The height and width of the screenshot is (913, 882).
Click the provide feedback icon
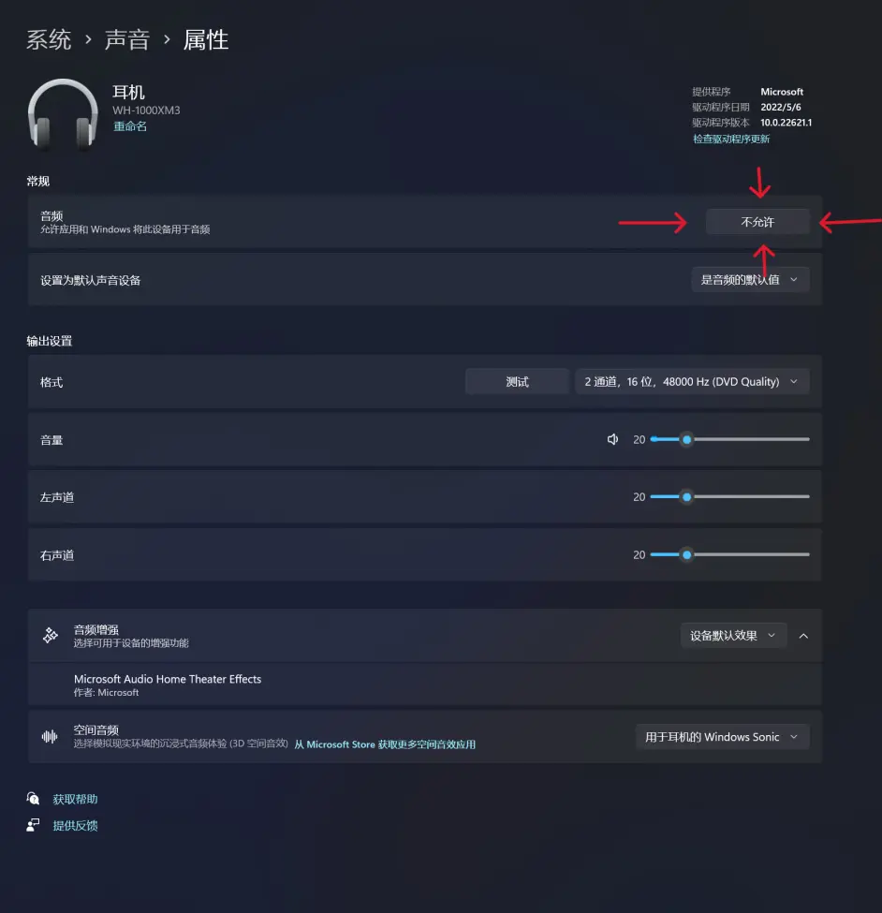coord(33,825)
